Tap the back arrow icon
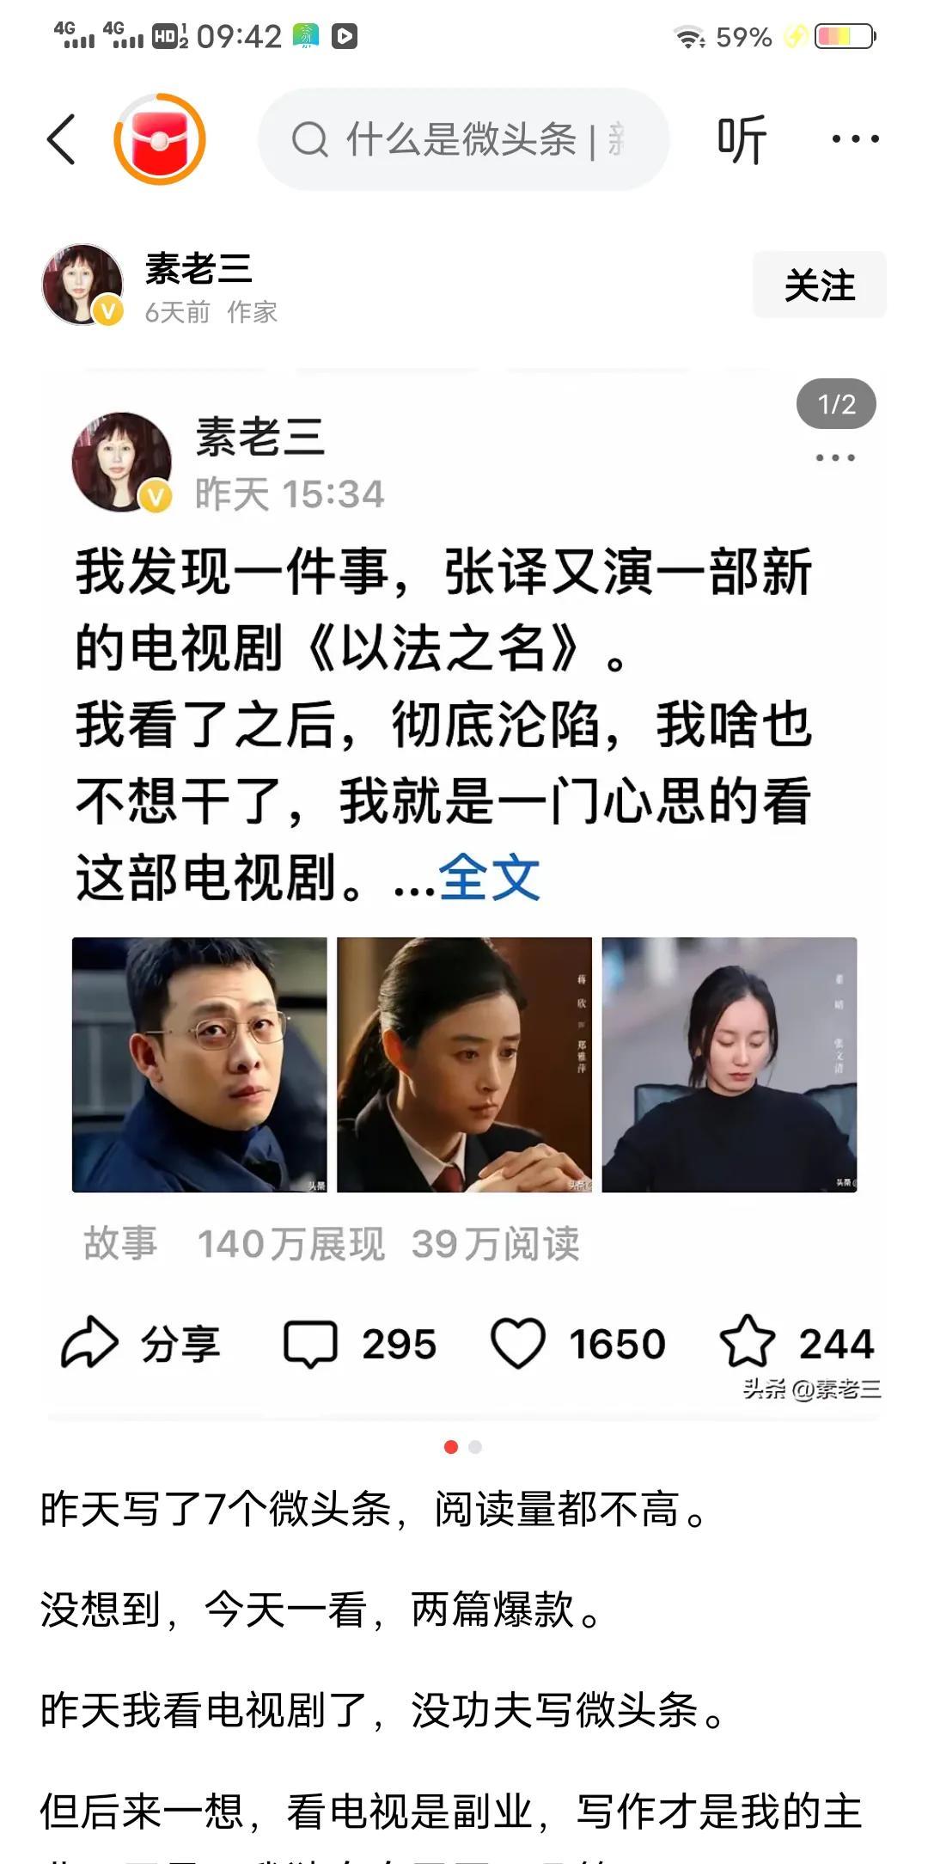 point(61,138)
